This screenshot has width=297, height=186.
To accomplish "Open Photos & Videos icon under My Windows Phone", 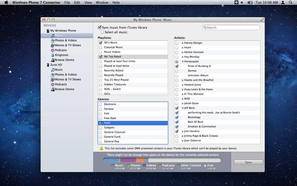I will 53,41.
